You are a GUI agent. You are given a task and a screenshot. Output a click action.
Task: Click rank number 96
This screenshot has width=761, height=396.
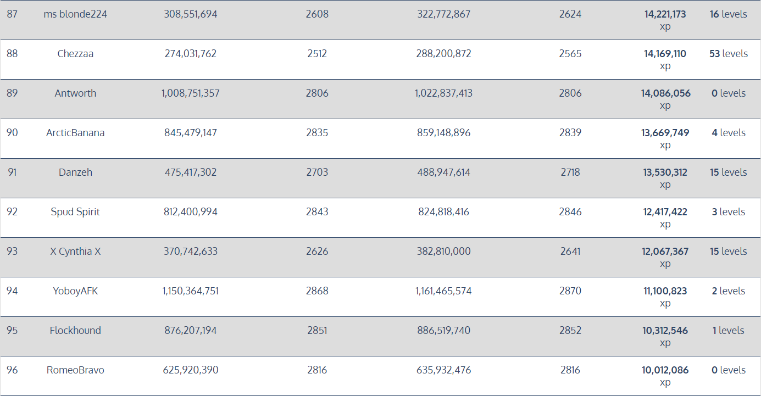point(12,370)
